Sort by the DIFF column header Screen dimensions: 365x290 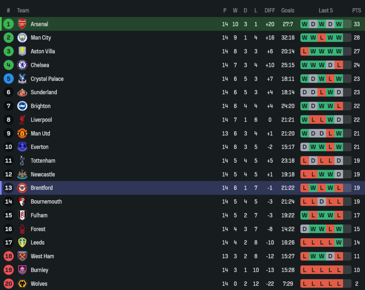point(270,10)
